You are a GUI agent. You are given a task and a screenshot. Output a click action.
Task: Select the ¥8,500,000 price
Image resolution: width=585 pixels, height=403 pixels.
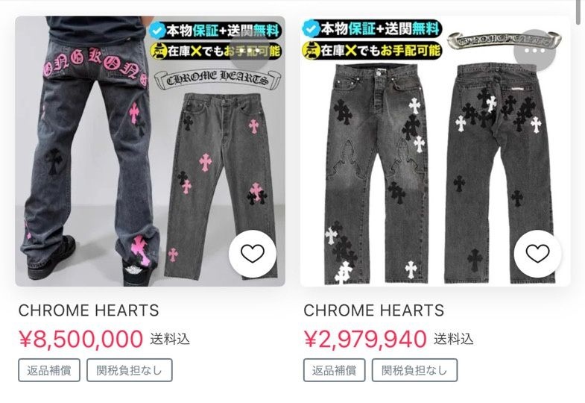[81, 339]
